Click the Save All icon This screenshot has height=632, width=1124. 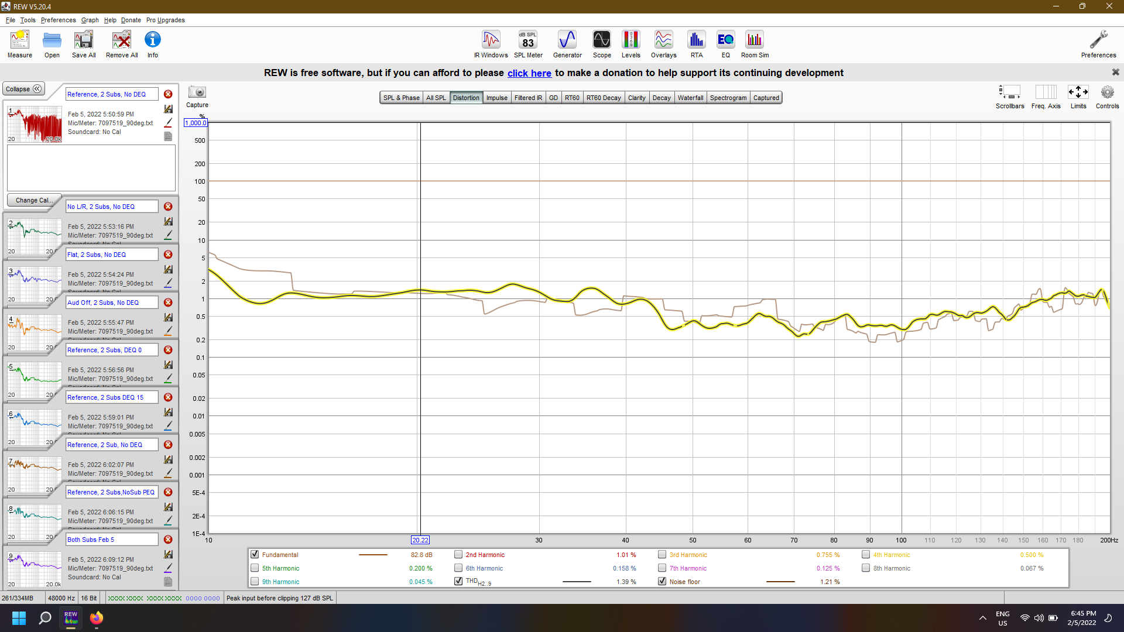coord(84,44)
